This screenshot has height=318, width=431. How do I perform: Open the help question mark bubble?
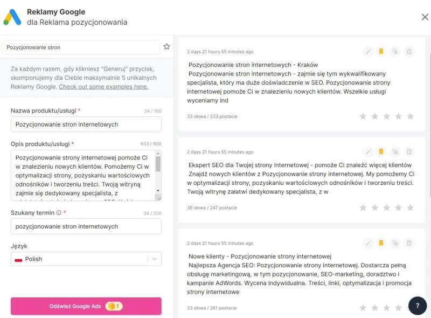point(418,306)
